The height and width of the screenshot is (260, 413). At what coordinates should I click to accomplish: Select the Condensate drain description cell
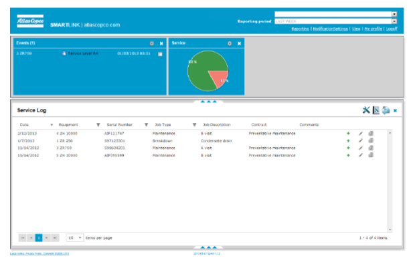[216, 140]
